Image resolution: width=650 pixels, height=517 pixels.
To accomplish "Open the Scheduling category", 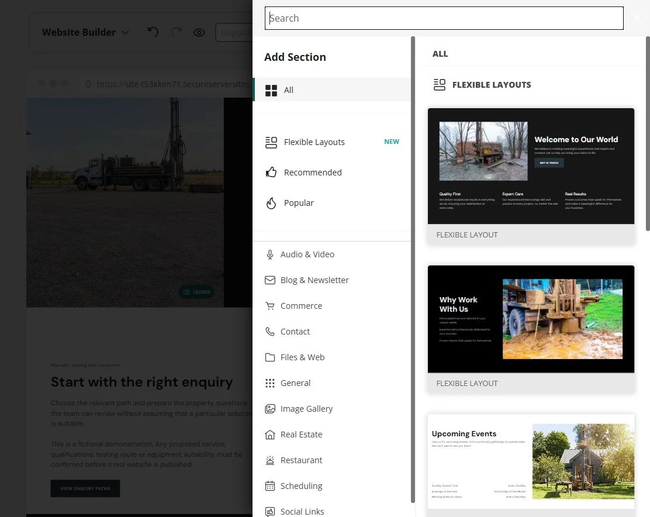I will (331, 486).
